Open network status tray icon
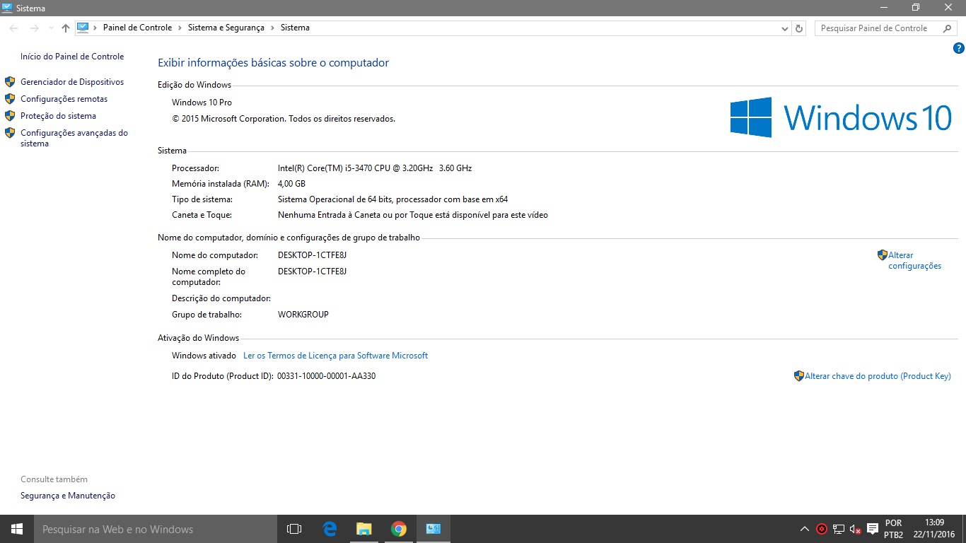Image resolution: width=966 pixels, height=543 pixels. [x=839, y=529]
